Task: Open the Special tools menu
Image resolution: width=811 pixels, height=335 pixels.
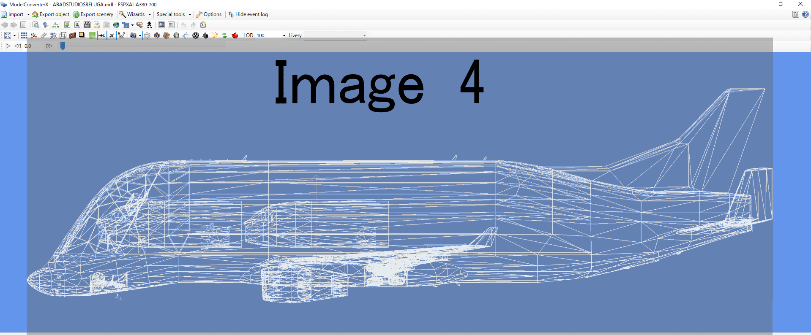Action: click(x=173, y=14)
